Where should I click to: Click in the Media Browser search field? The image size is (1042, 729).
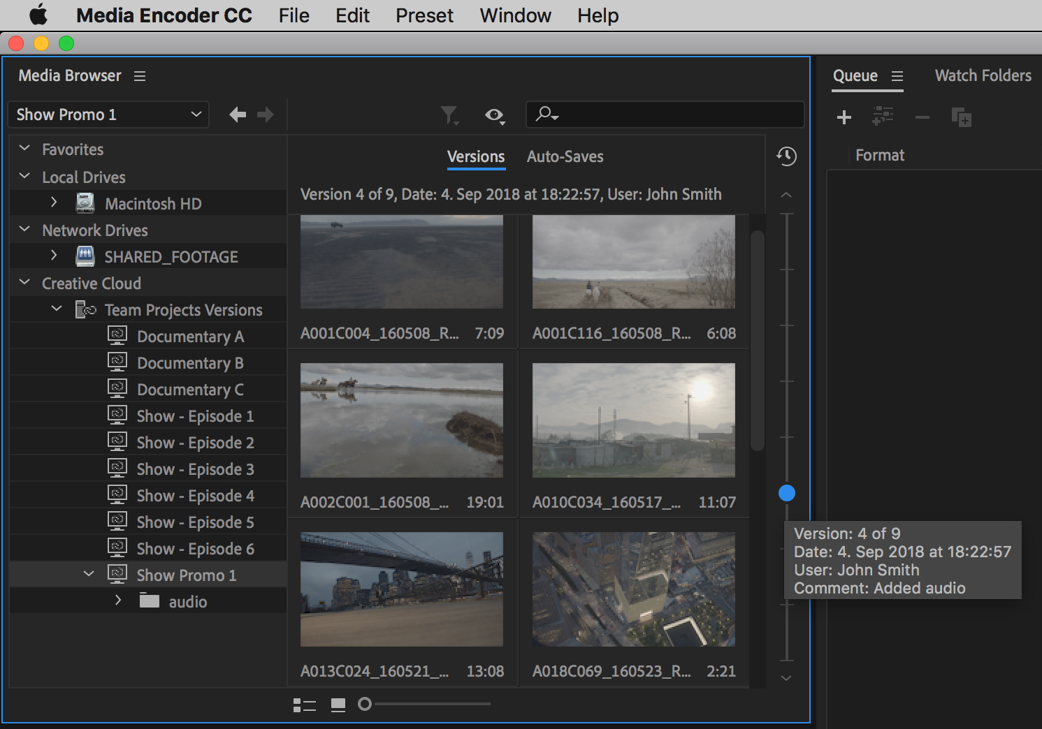point(665,115)
